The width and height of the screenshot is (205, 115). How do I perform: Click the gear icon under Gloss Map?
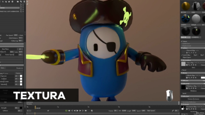coord(187,65)
